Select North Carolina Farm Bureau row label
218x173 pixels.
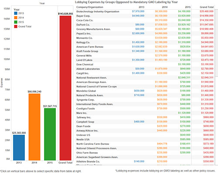[x=93, y=144]
